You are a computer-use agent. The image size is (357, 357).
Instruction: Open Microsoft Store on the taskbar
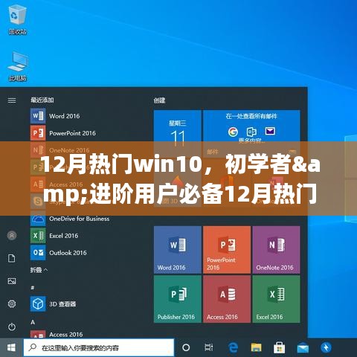pyautogui.click(x=279, y=347)
